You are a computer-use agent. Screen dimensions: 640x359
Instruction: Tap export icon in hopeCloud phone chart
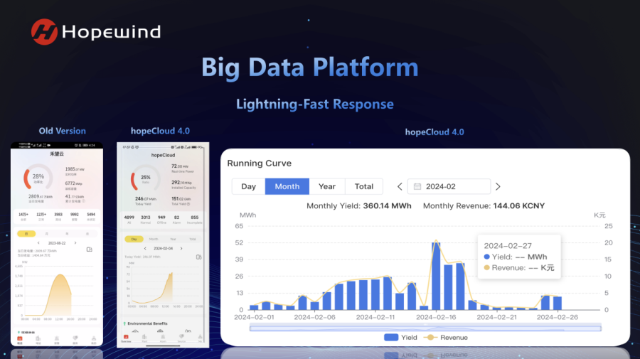pos(198,256)
